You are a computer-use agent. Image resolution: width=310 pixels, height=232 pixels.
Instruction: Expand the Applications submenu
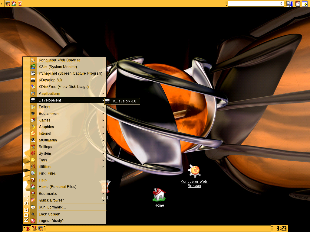[x=68, y=94]
